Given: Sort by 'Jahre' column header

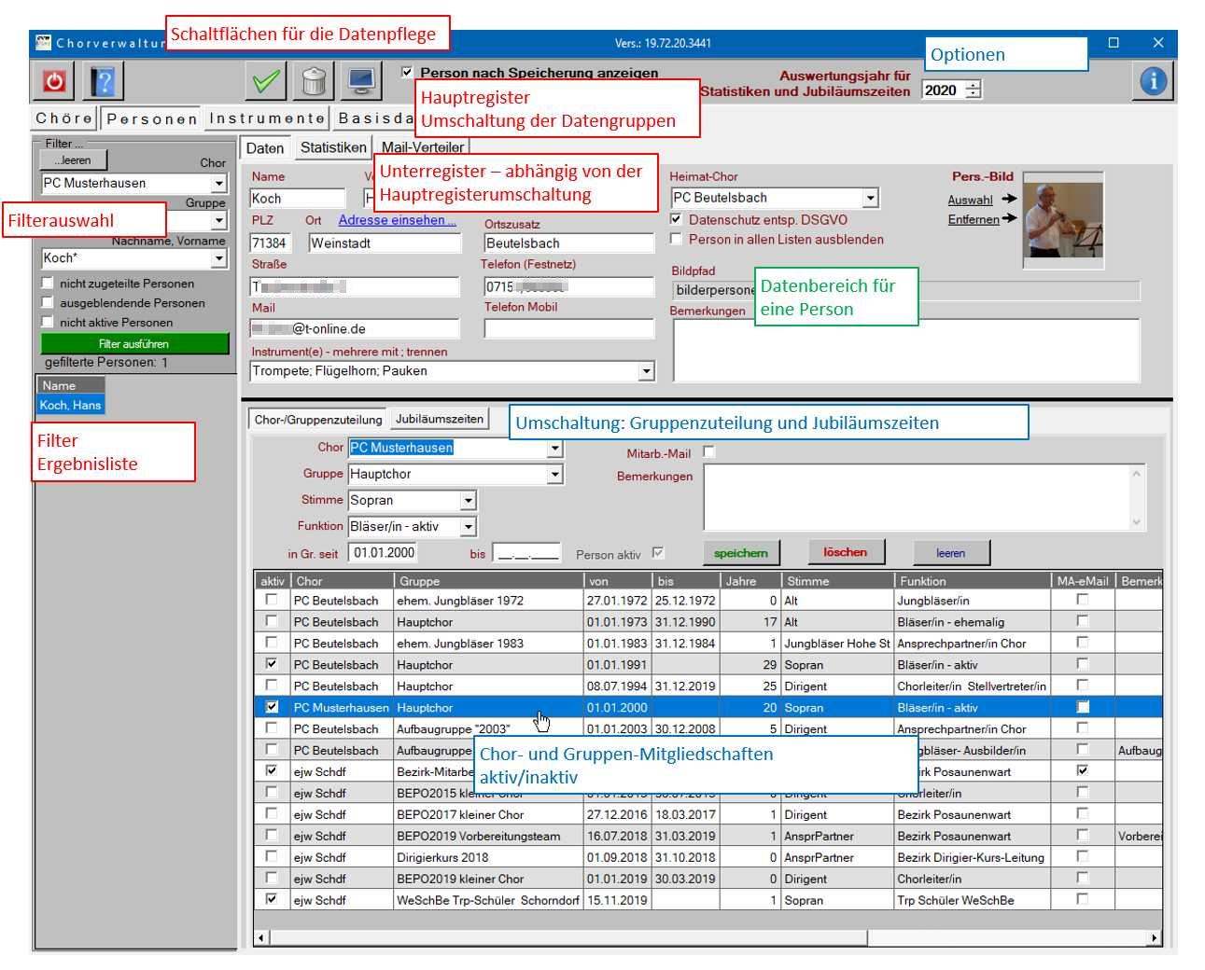Looking at the screenshot, I should point(751,580).
